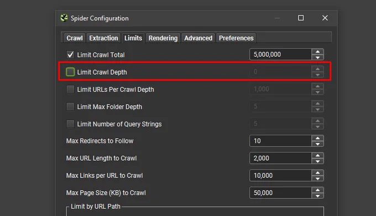The image size is (376, 216).
Task: Open the Preferences tab
Action: tap(236, 38)
